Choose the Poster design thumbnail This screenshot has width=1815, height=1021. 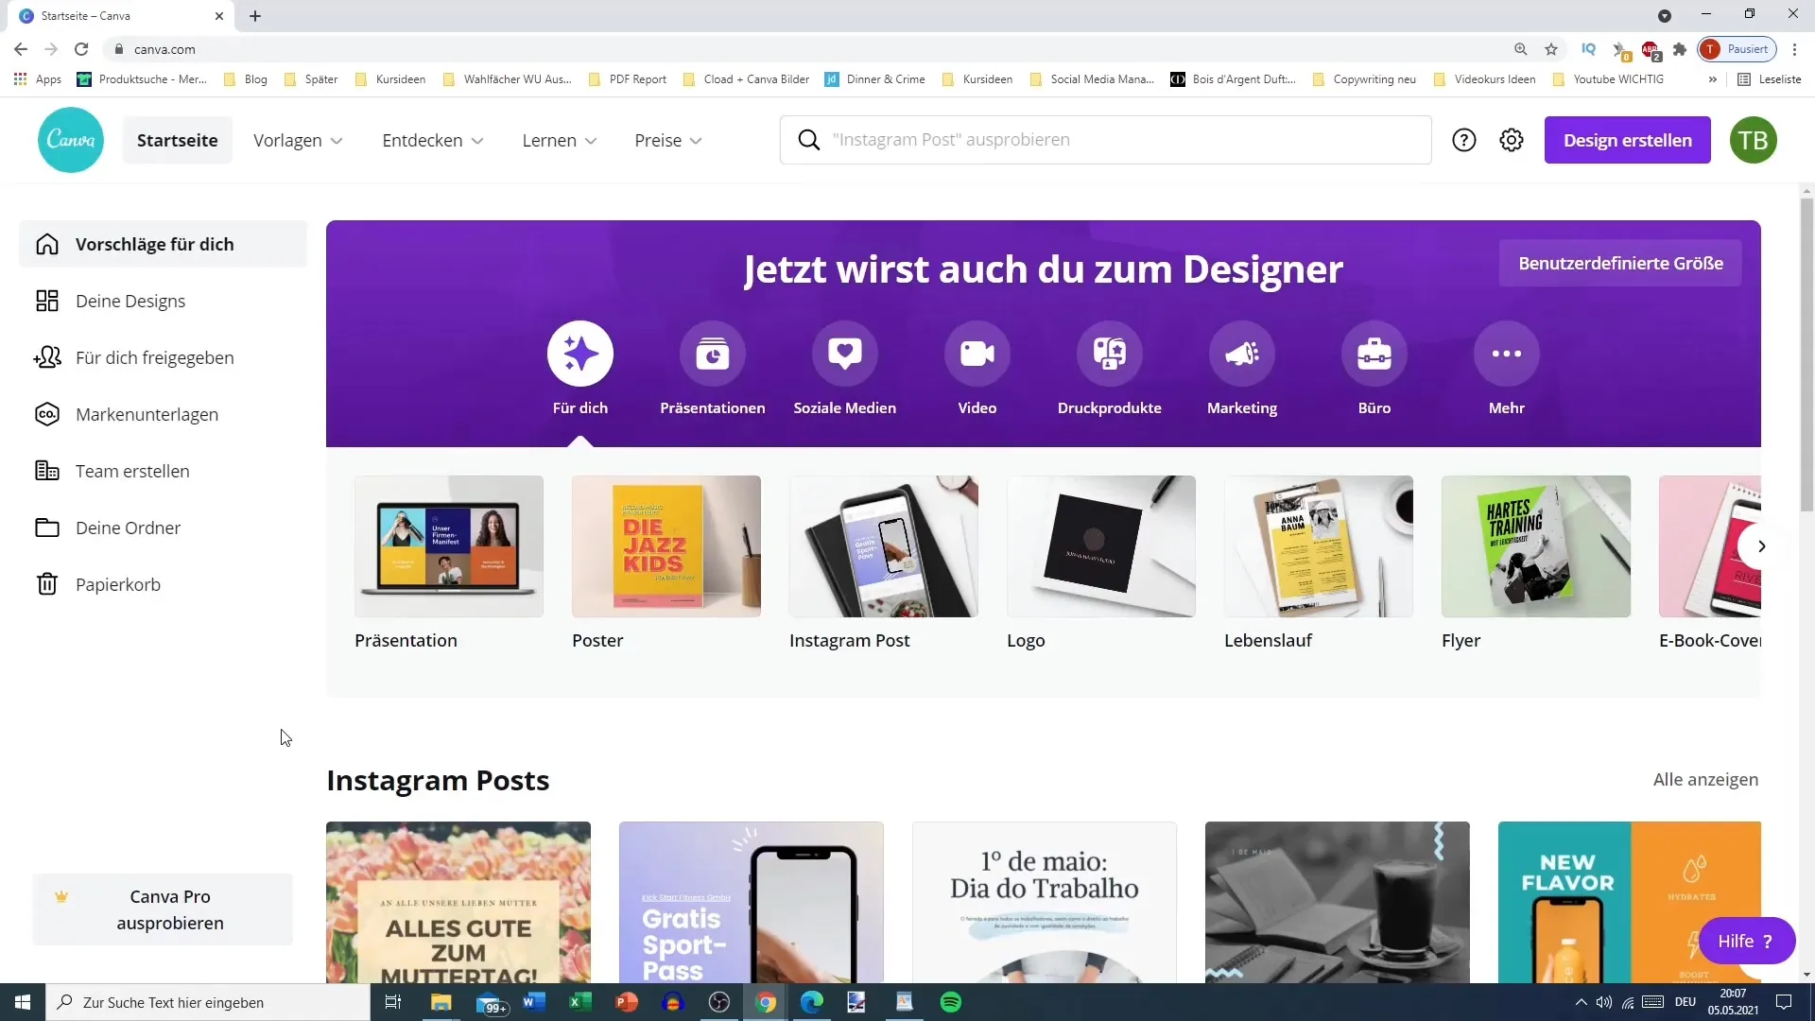(666, 546)
